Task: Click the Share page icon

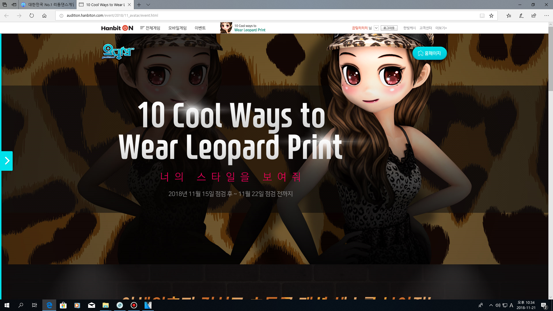Action: tap(534, 16)
